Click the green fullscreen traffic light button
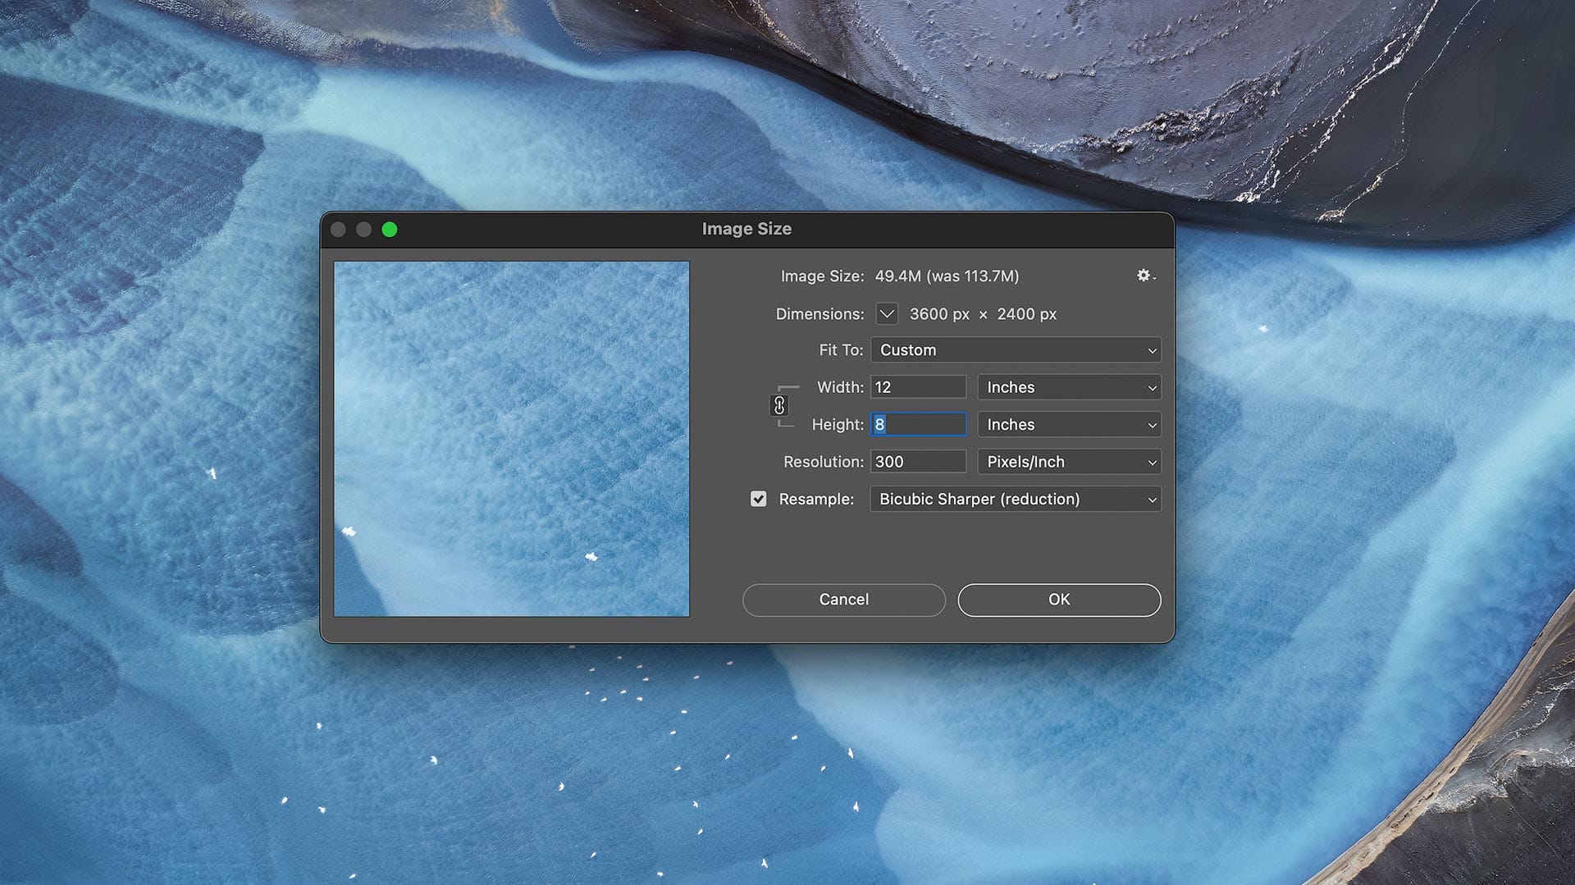The width and height of the screenshot is (1575, 885). [x=390, y=230]
